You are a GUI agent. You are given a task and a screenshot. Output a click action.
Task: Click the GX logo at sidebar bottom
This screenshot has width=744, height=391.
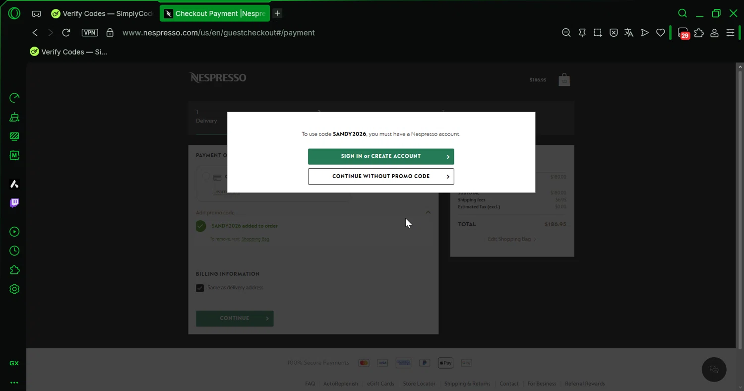pos(14,363)
